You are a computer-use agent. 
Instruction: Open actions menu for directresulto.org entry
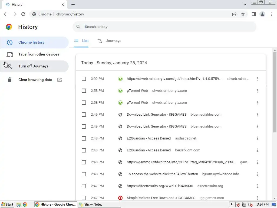coord(258,186)
